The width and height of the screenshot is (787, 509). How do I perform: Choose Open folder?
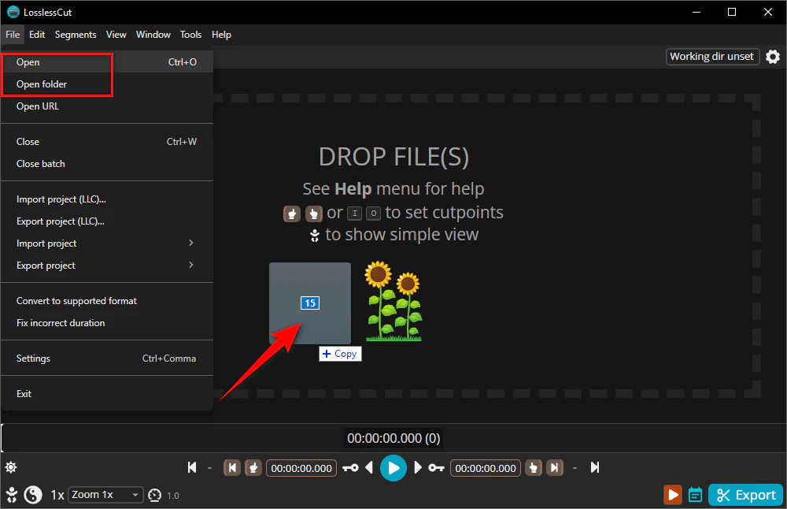107,84
